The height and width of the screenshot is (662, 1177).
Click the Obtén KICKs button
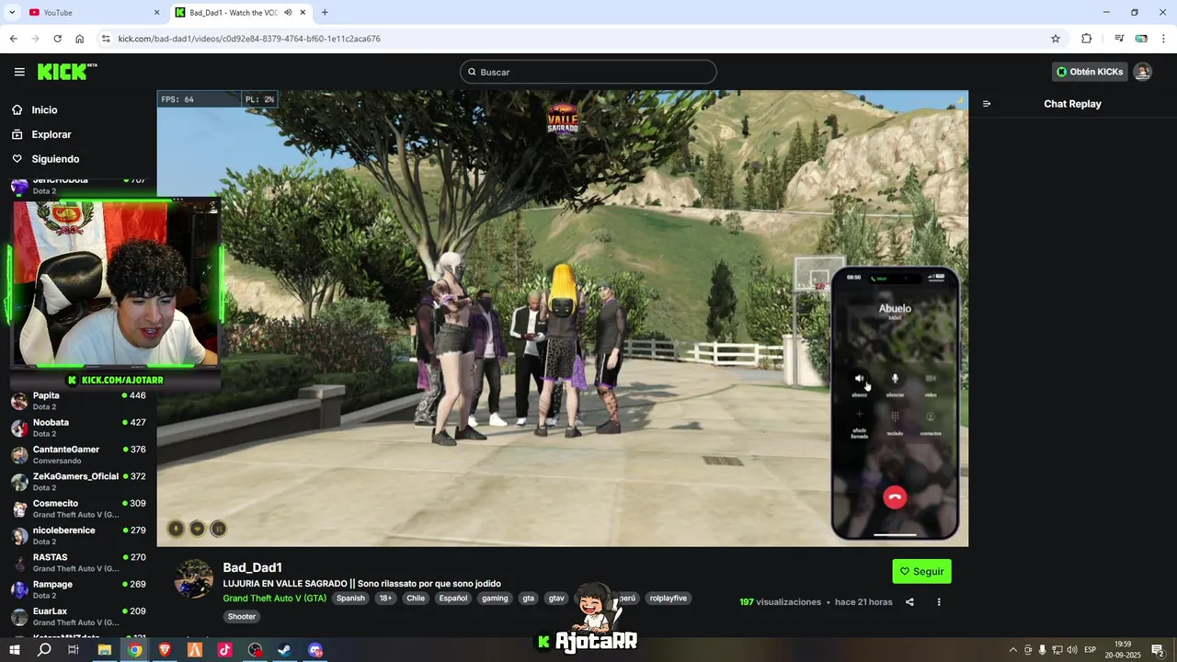[x=1090, y=72]
